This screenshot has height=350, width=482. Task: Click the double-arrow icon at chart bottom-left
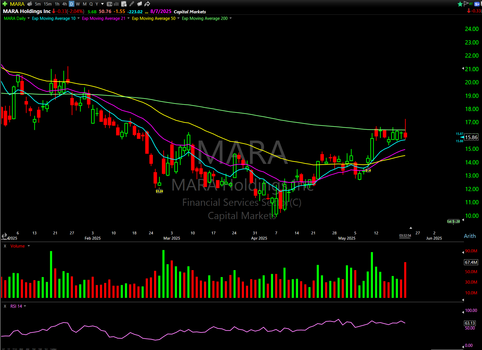(4, 236)
